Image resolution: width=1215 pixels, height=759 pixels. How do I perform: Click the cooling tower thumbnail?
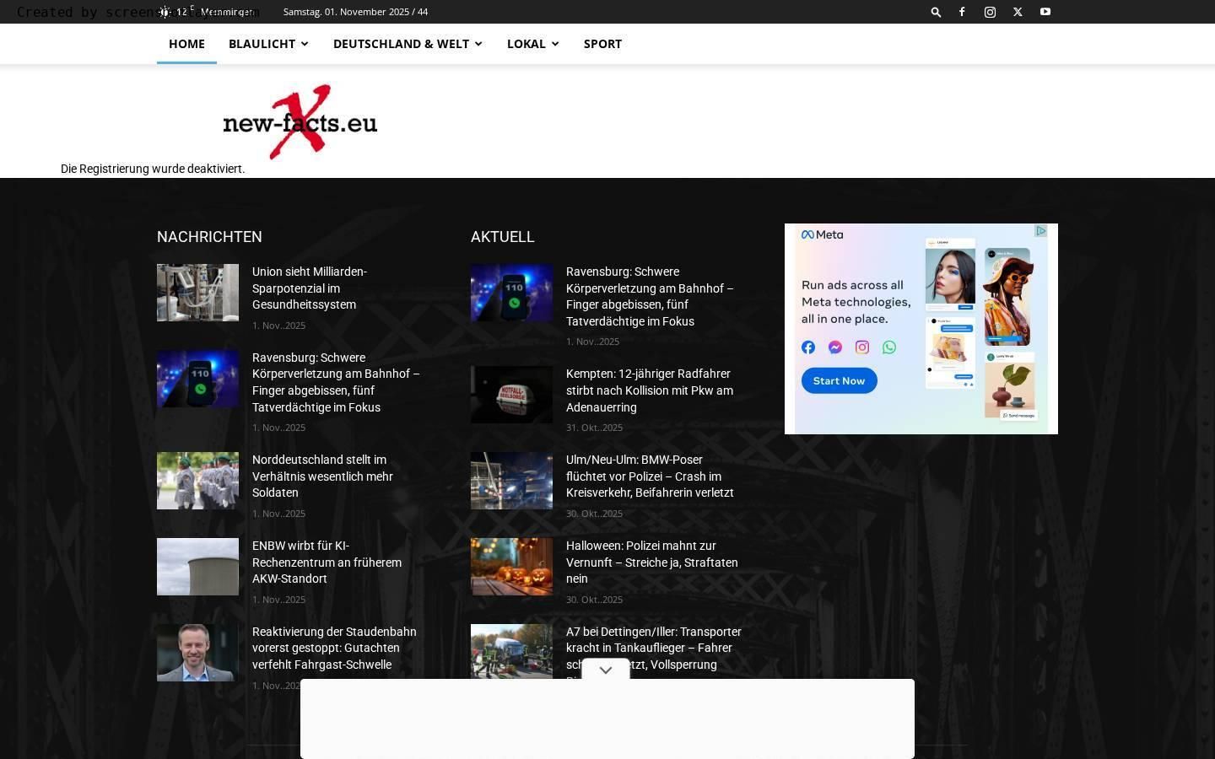pos(197,567)
